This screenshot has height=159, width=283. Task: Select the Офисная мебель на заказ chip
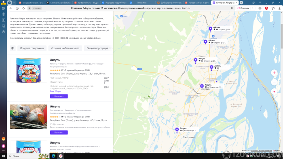[65, 48]
